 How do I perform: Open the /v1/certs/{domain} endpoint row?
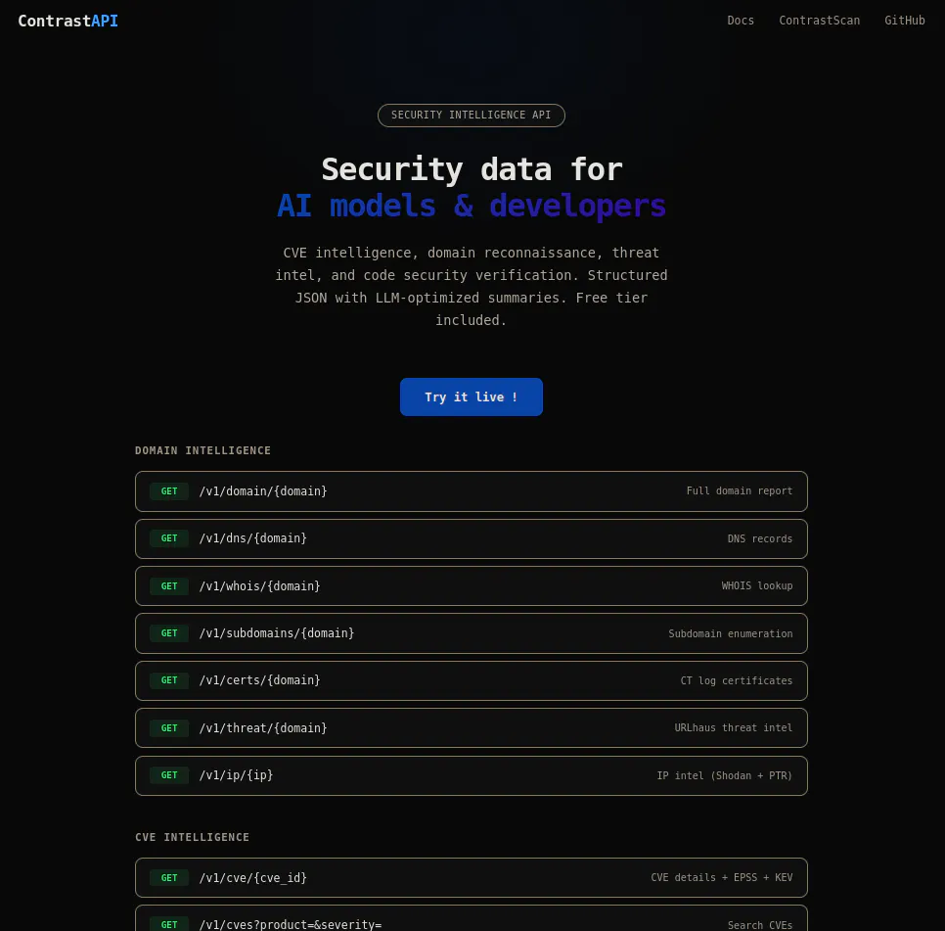(x=472, y=680)
